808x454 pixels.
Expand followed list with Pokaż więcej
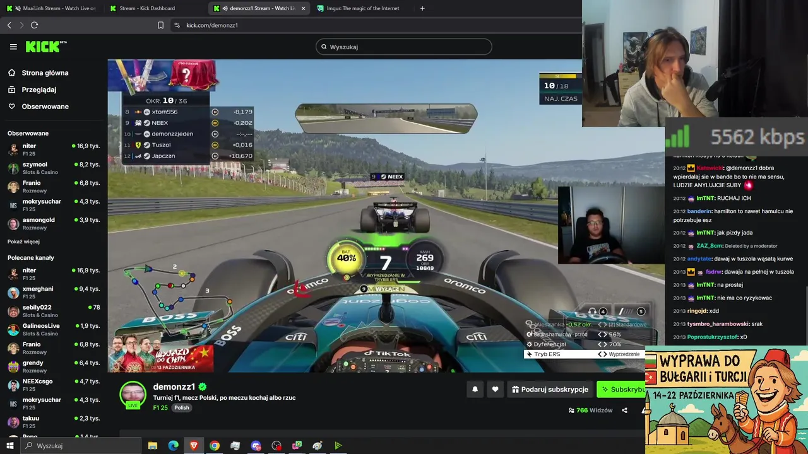(x=23, y=242)
